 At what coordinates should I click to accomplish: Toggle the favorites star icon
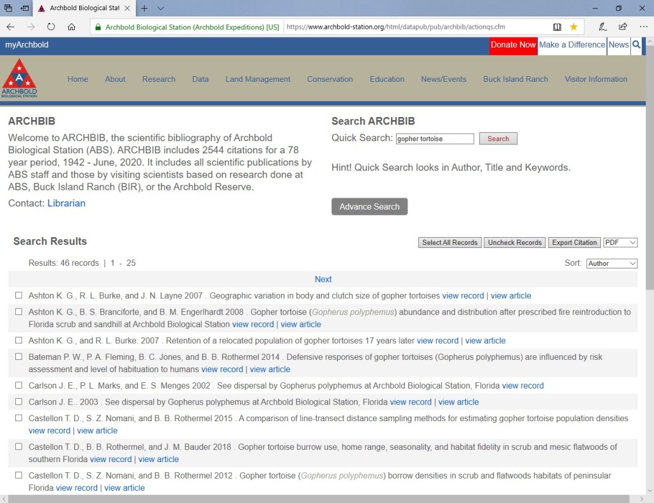pos(574,27)
